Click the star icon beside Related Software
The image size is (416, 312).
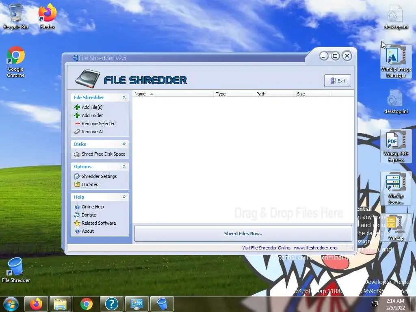pyautogui.click(x=77, y=223)
